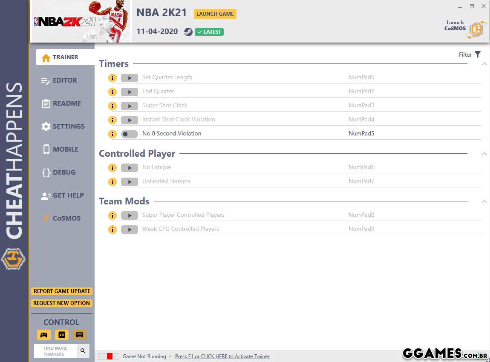Collapse the Timers section
The image size is (490, 362).
[484, 64]
